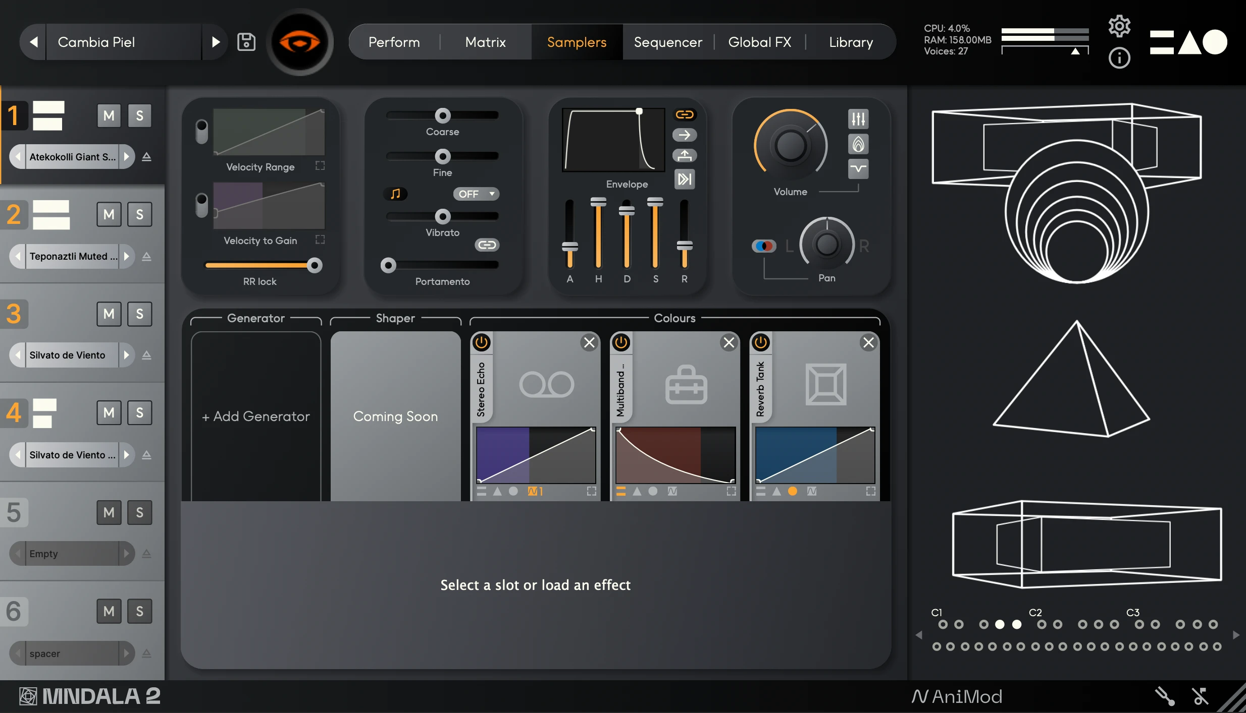Click the orange music note icon
This screenshot has height=713, width=1246.
click(x=396, y=194)
